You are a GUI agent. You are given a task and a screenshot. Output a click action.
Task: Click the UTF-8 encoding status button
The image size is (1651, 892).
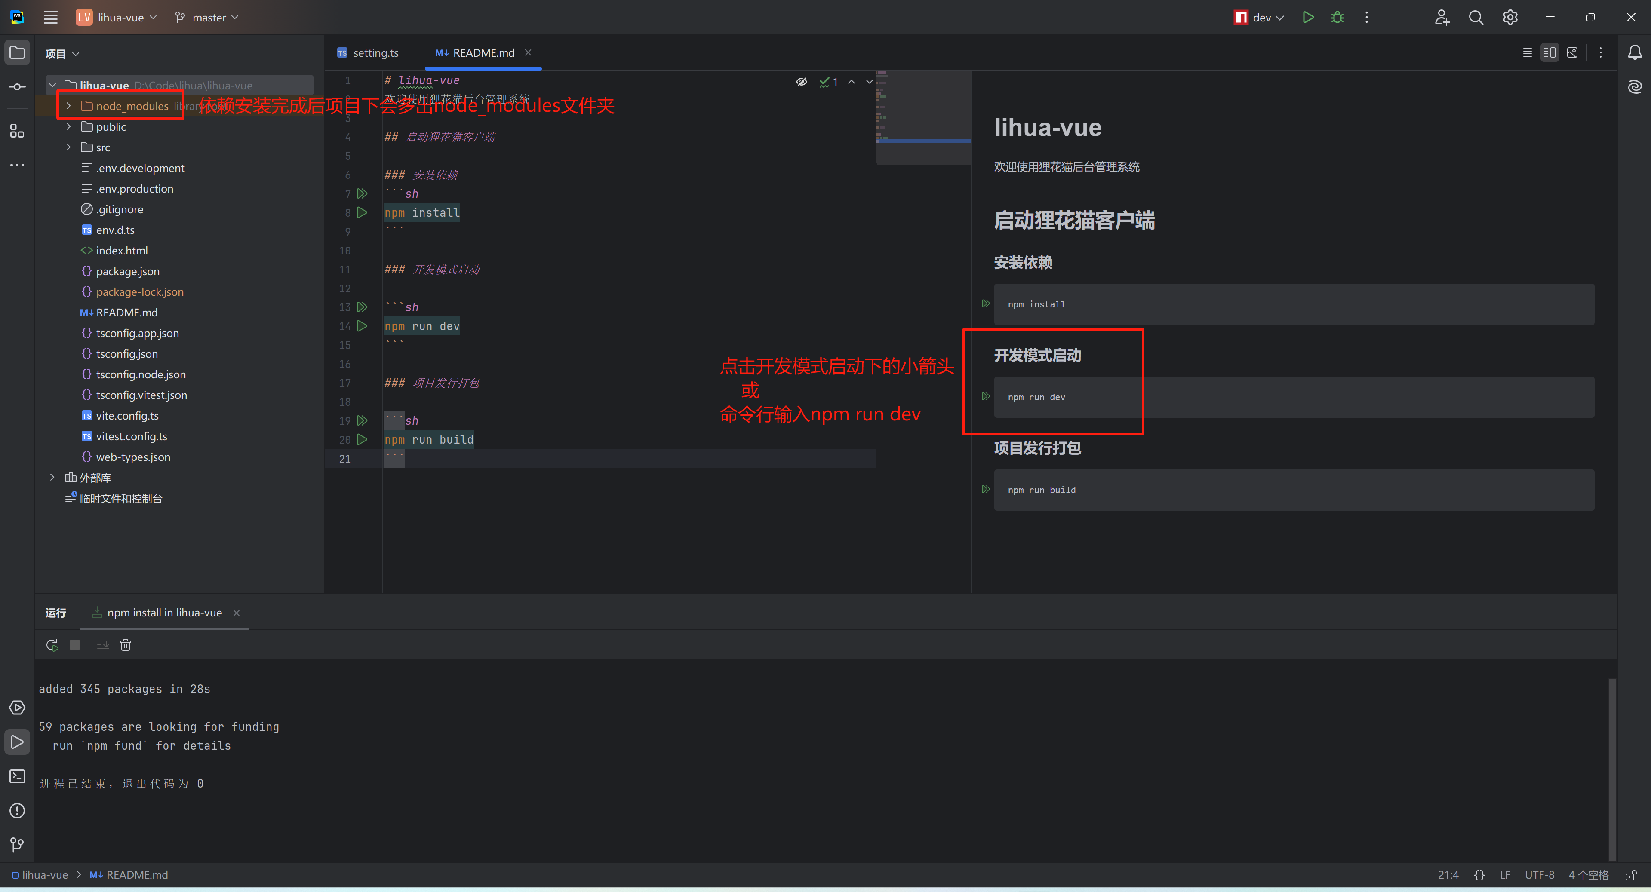1539,875
